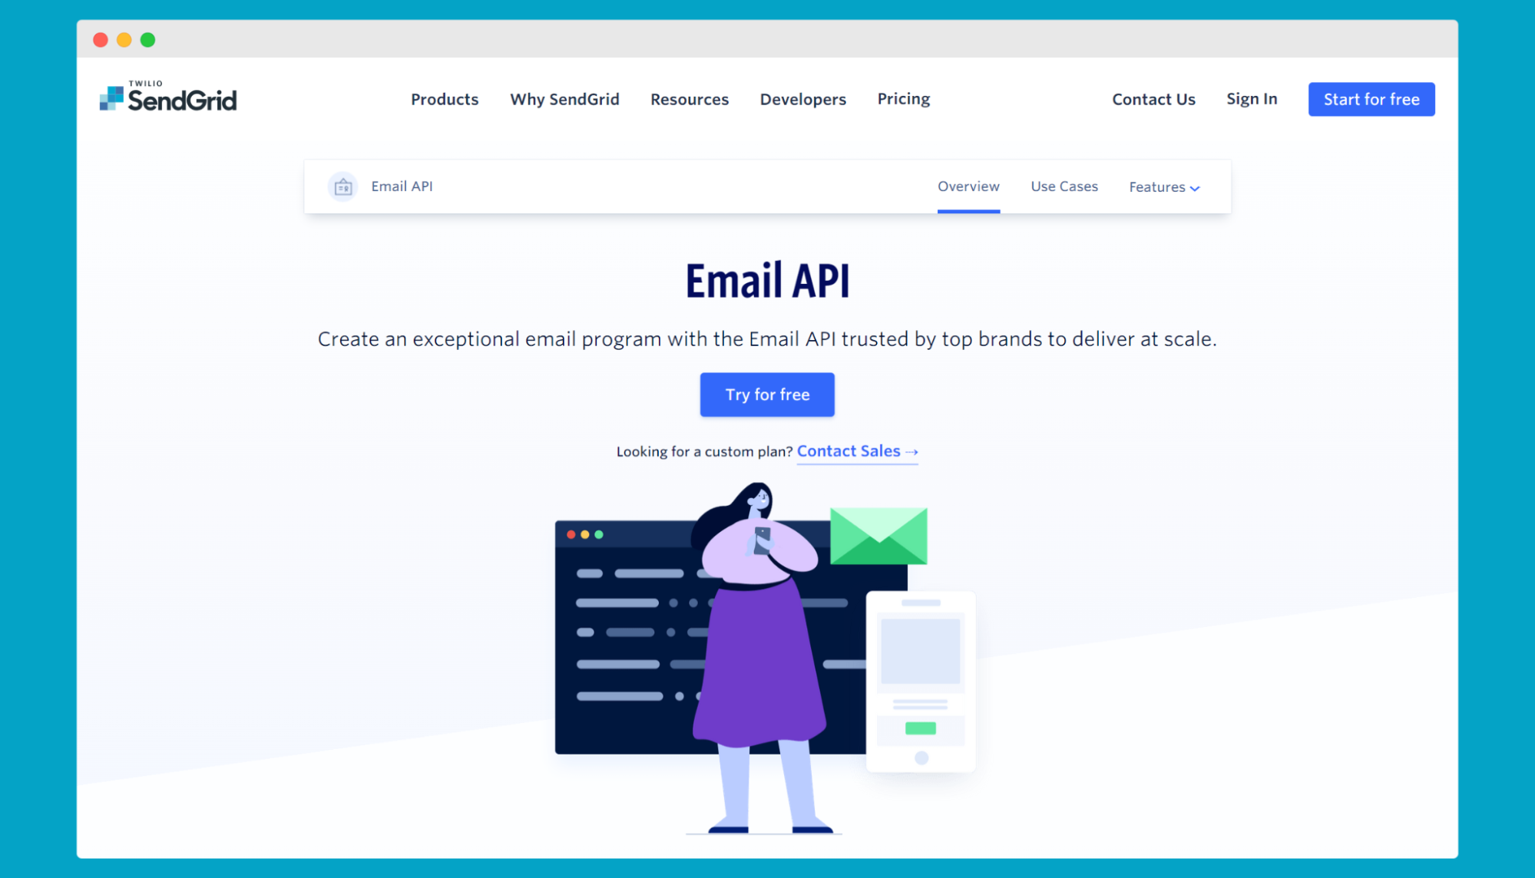Image resolution: width=1535 pixels, height=878 pixels.
Task: Open the Products navigation menu
Action: pyautogui.click(x=444, y=99)
